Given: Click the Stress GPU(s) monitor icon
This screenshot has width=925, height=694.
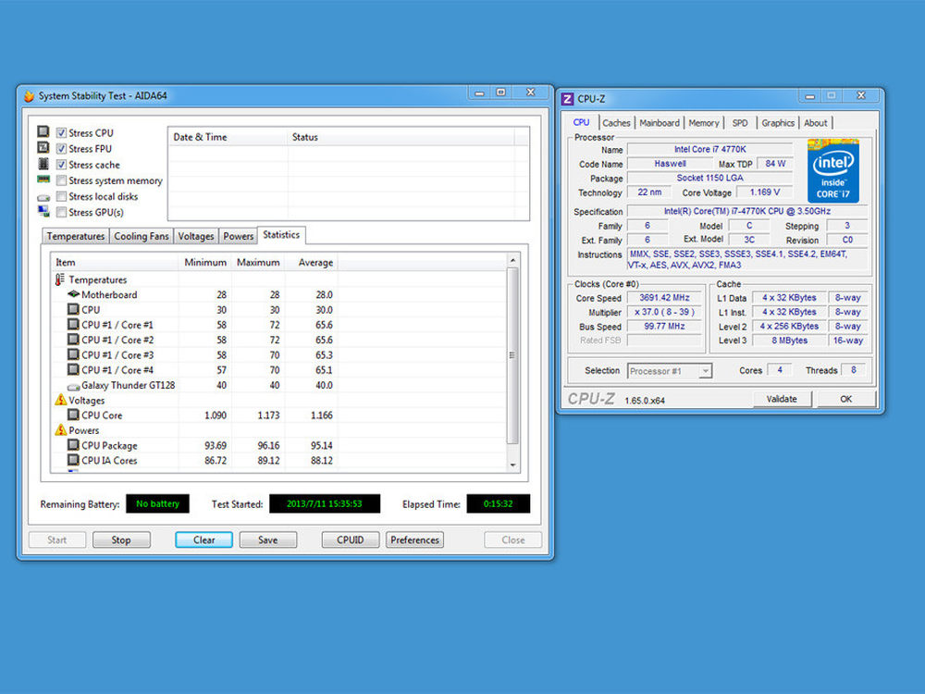Looking at the screenshot, I should 43,211.
